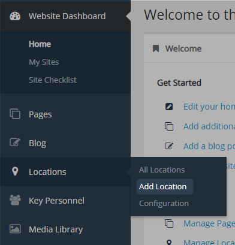Follow the Add additional pages link

pos(209,126)
